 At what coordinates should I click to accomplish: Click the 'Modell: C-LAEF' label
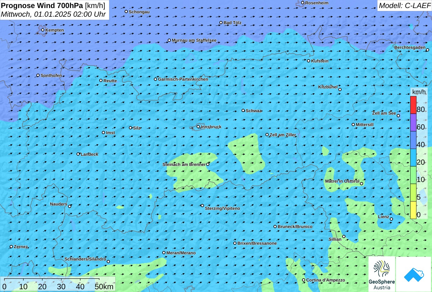point(404,5)
